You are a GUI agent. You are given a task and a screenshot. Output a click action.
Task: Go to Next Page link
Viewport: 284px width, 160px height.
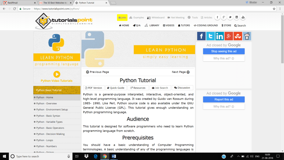pyautogui.click(x=181, y=72)
